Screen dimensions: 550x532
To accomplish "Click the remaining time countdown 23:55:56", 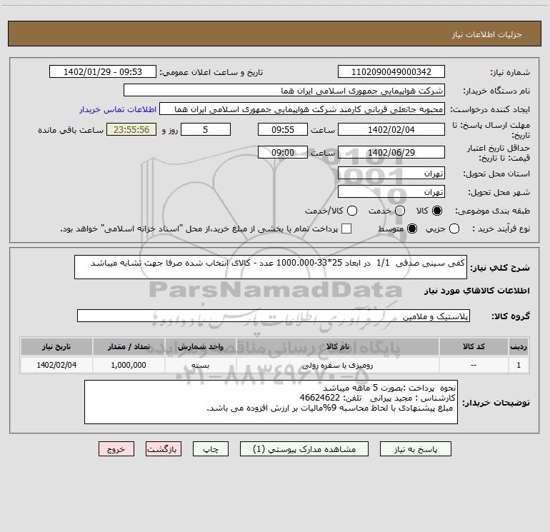I will (x=131, y=129).
